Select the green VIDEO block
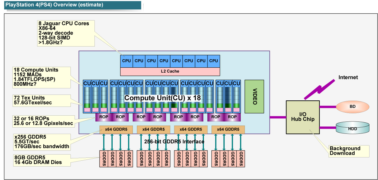378x180 pixels. coord(254,96)
